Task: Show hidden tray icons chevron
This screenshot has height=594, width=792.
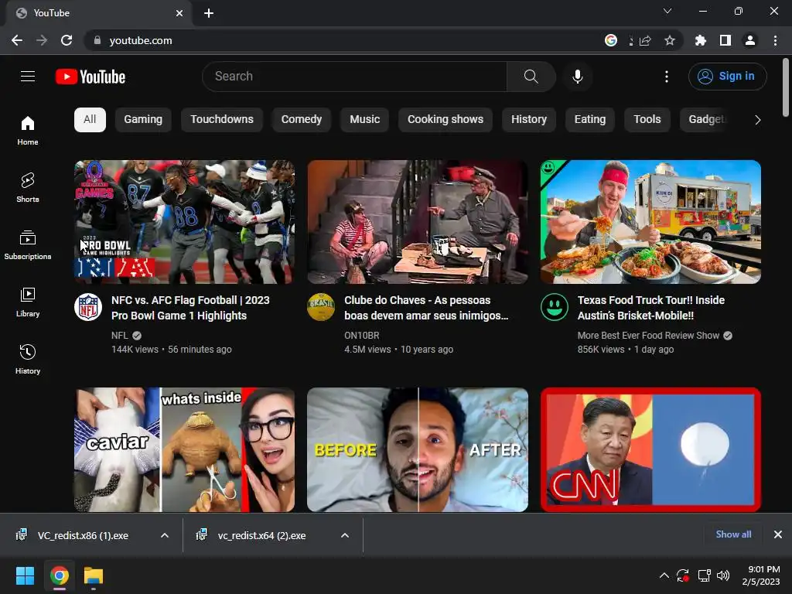Action: (x=664, y=575)
